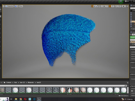Go to the hair-23 breadcrumb folder
Screen dimensions: 135x101
[x=22, y=82]
